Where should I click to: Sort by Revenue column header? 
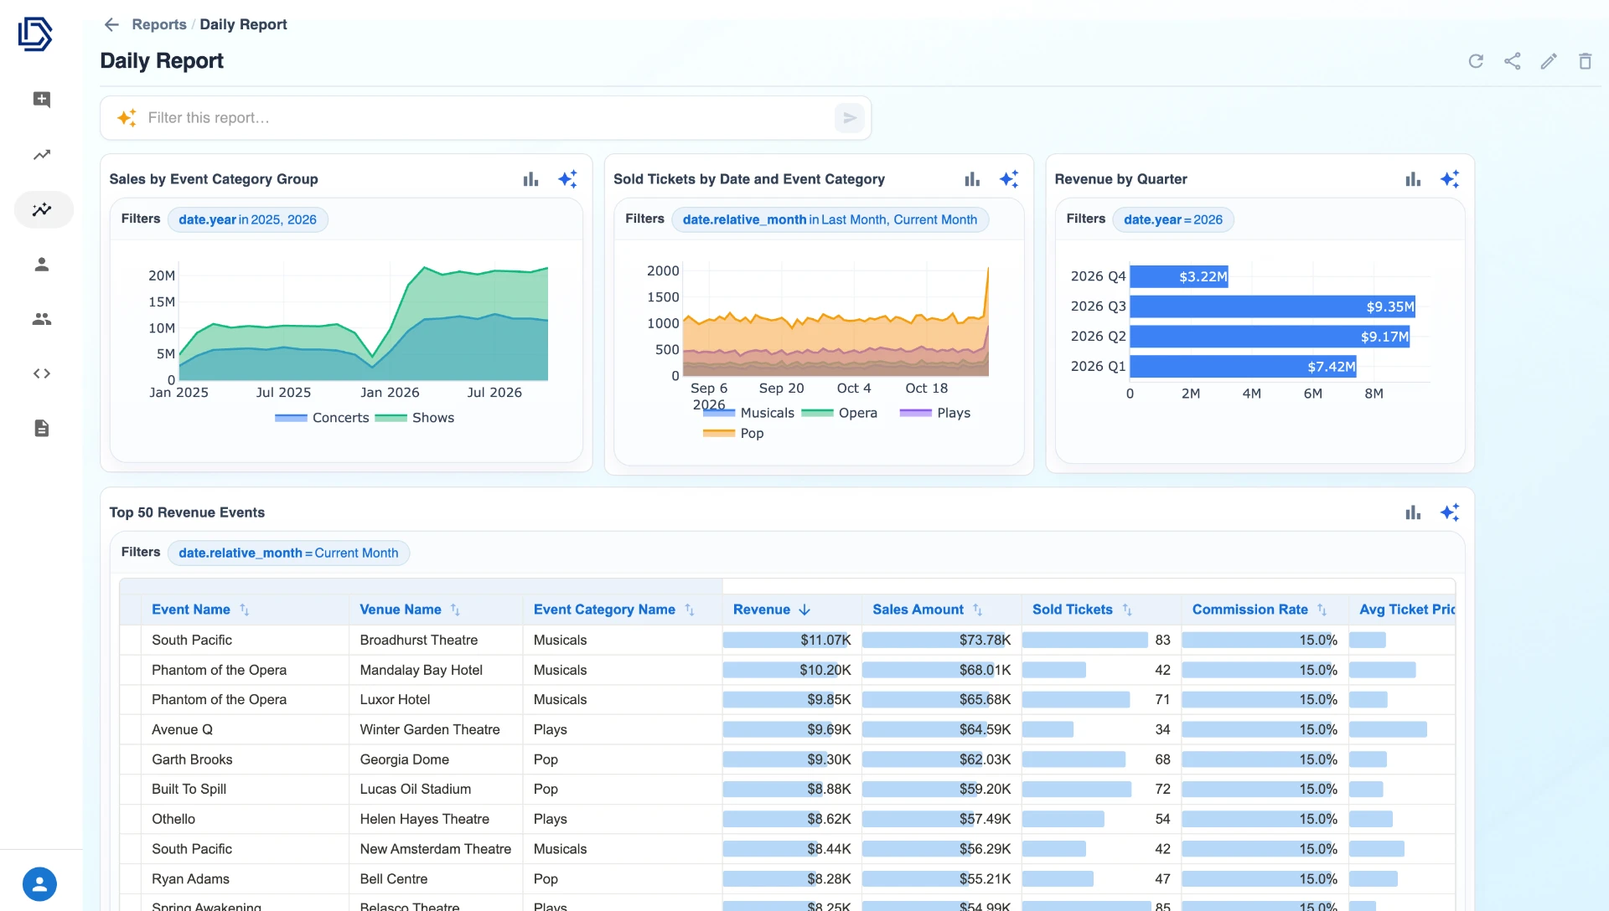point(772,610)
